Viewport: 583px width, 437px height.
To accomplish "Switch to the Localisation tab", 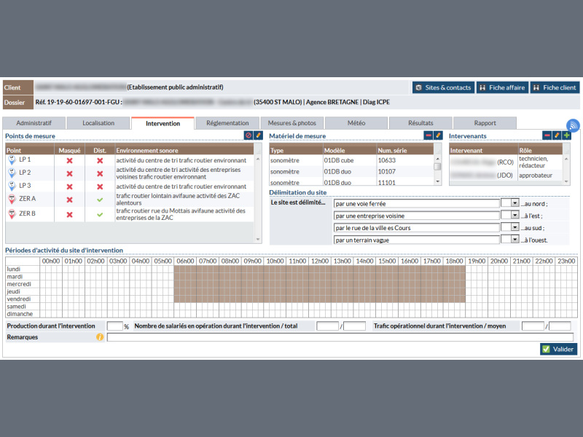I will (98, 123).
